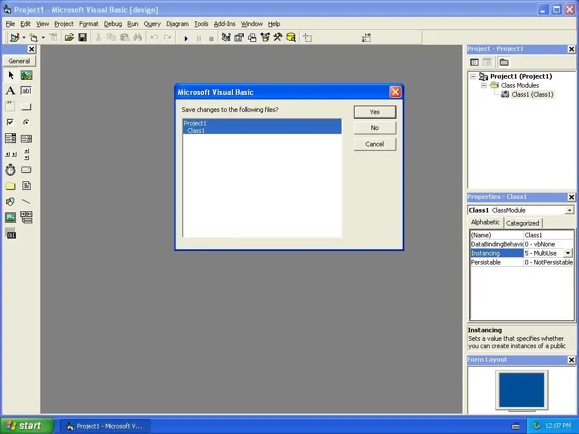579x434 pixels.
Task: Select the Image control in toolbox
Action: click(11, 218)
